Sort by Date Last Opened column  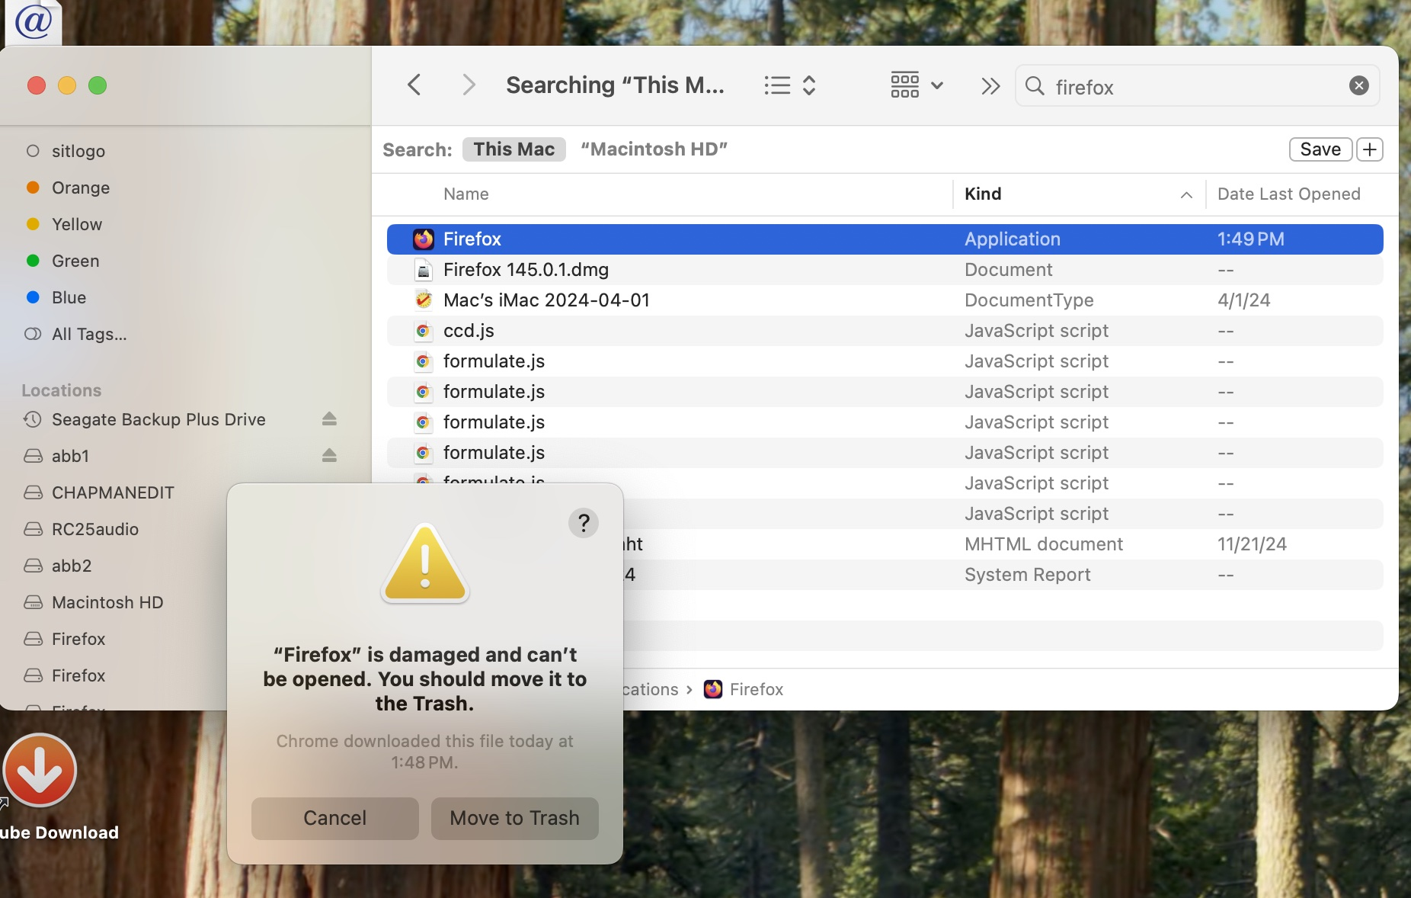pyautogui.click(x=1288, y=194)
